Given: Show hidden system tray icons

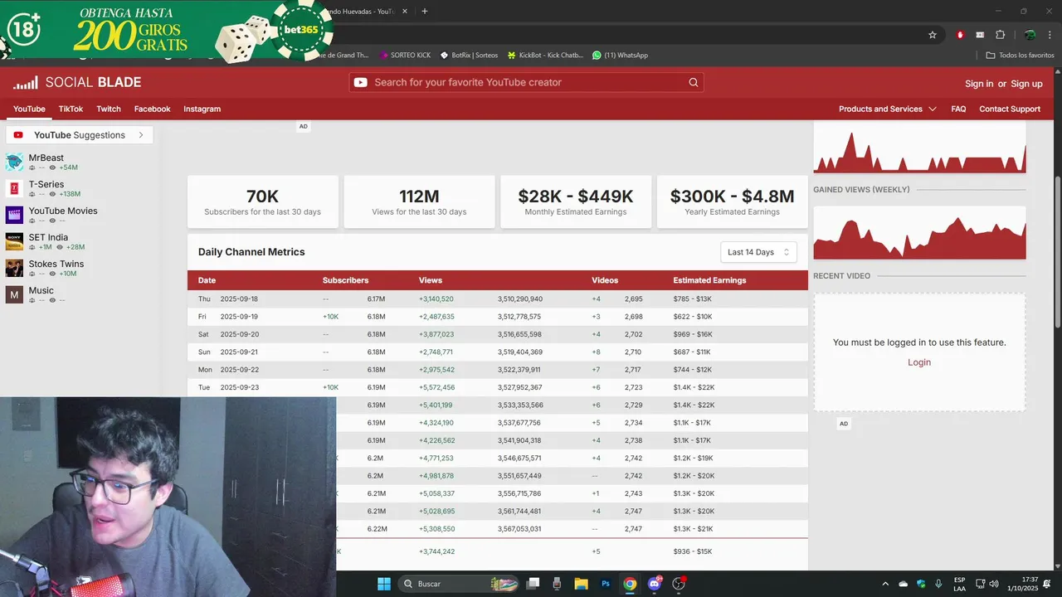Looking at the screenshot, I should pyautogui.click(x=885, y=584).
